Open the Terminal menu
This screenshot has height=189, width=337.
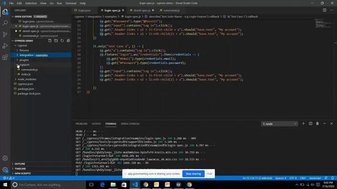pos(71,3)
